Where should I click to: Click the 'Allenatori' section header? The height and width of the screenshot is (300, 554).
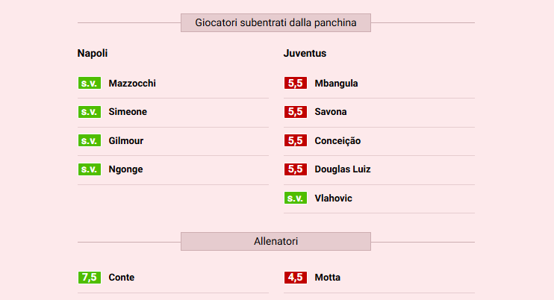pyautogui.click(x=276, y=242)
